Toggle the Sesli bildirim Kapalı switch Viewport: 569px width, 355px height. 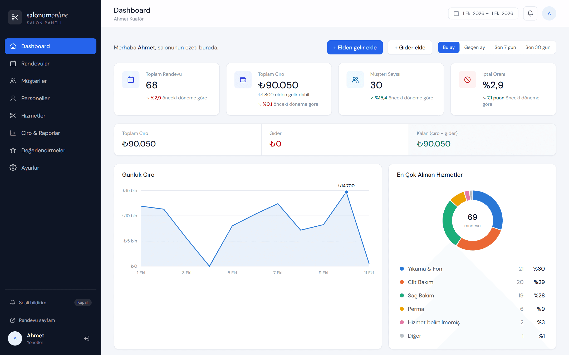(83, 302)
